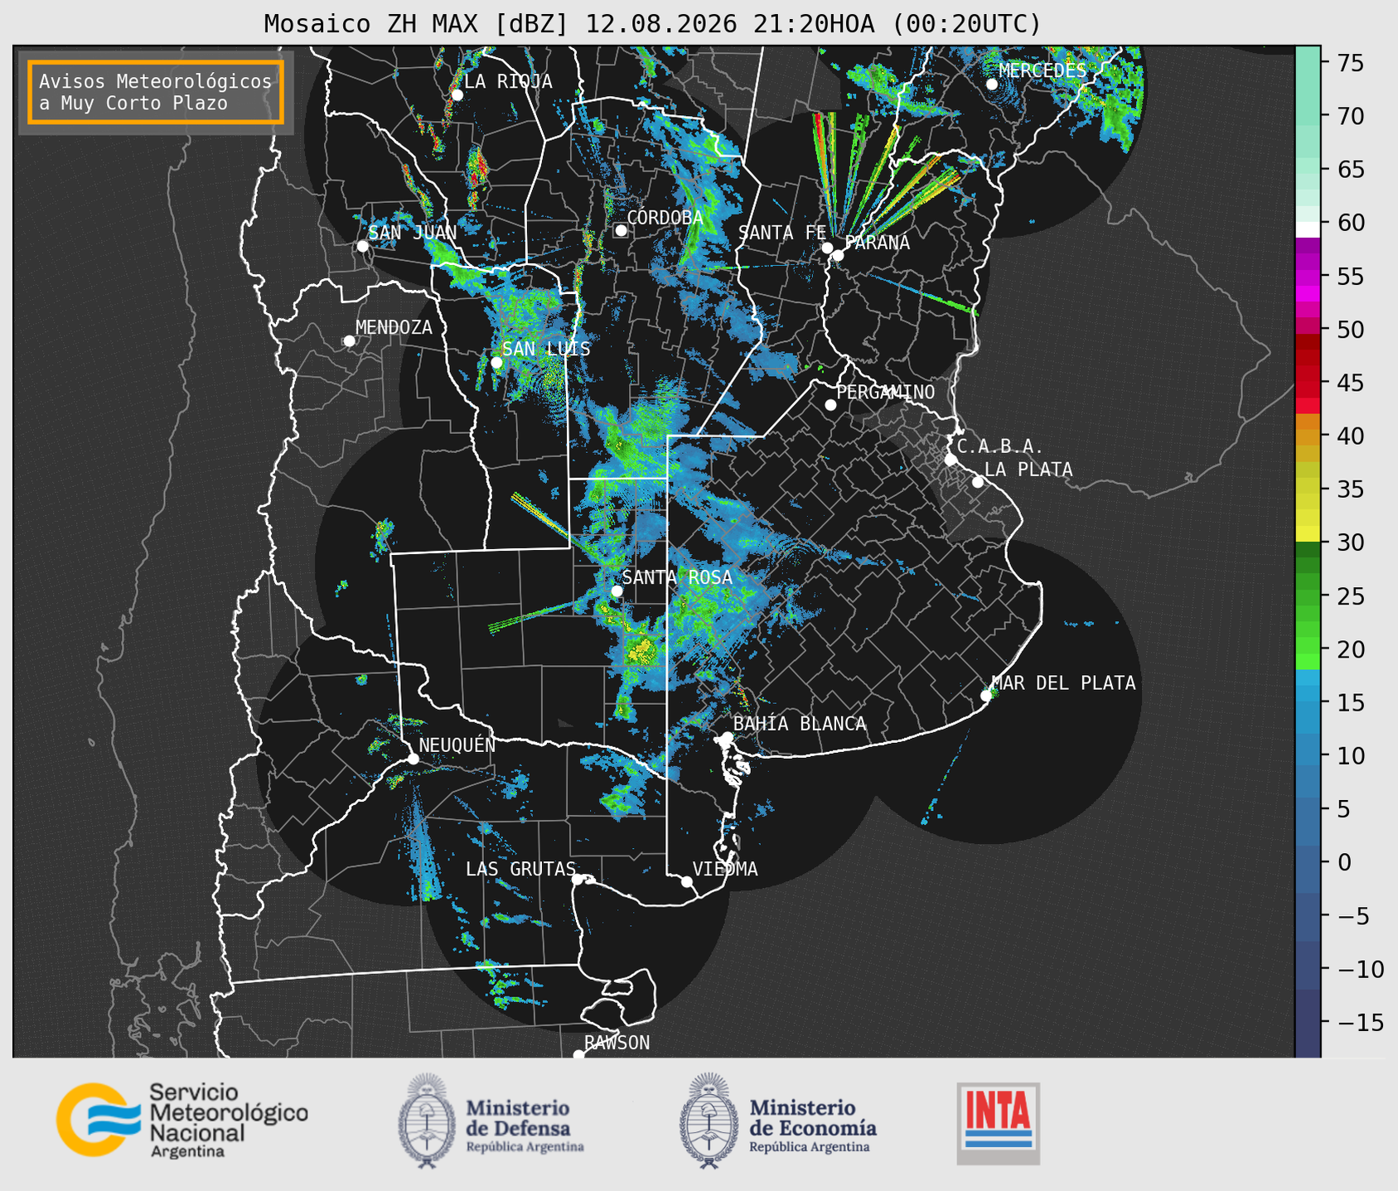Select the Bahía Blanca city marker

727,737
